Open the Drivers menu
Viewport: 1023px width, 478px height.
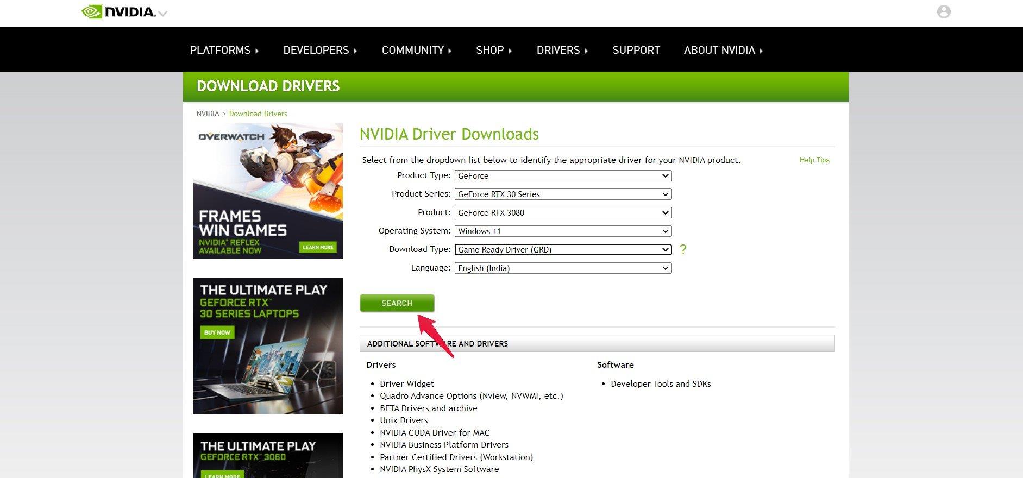click(562, 50)
